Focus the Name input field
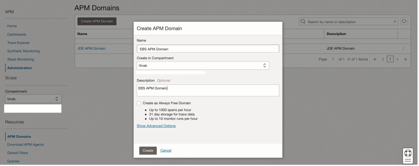419x166 pixels. [x=208, y=49]
